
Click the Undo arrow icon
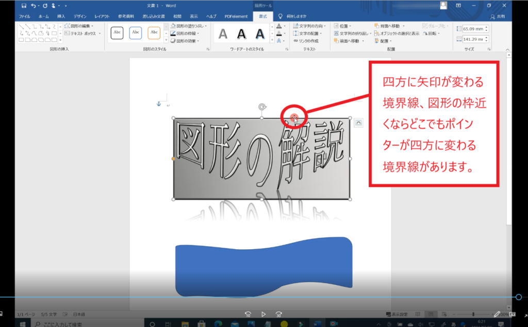pyautogui.click(x=34, y=6)
